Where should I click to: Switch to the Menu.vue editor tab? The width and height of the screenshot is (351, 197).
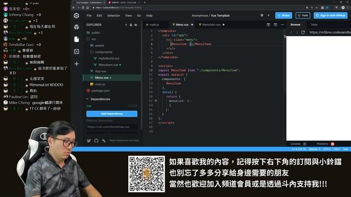click(182, 25)
